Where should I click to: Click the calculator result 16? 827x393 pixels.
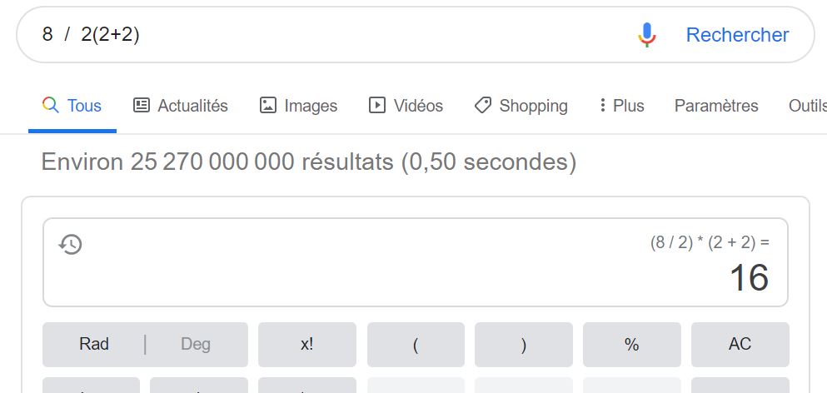point(748,278)
